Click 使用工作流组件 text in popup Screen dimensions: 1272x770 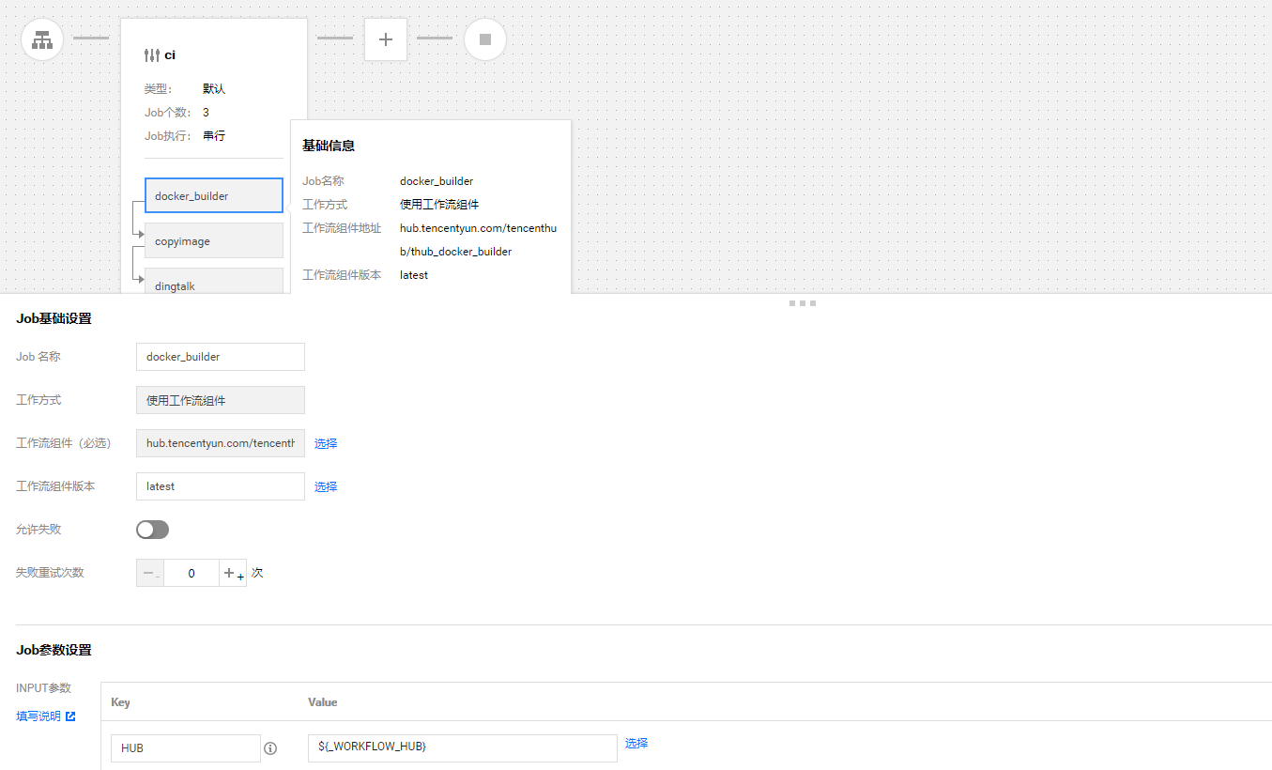pos(439,205)
